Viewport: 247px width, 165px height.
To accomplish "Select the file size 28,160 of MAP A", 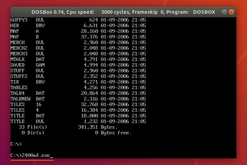I will [89, 31].
